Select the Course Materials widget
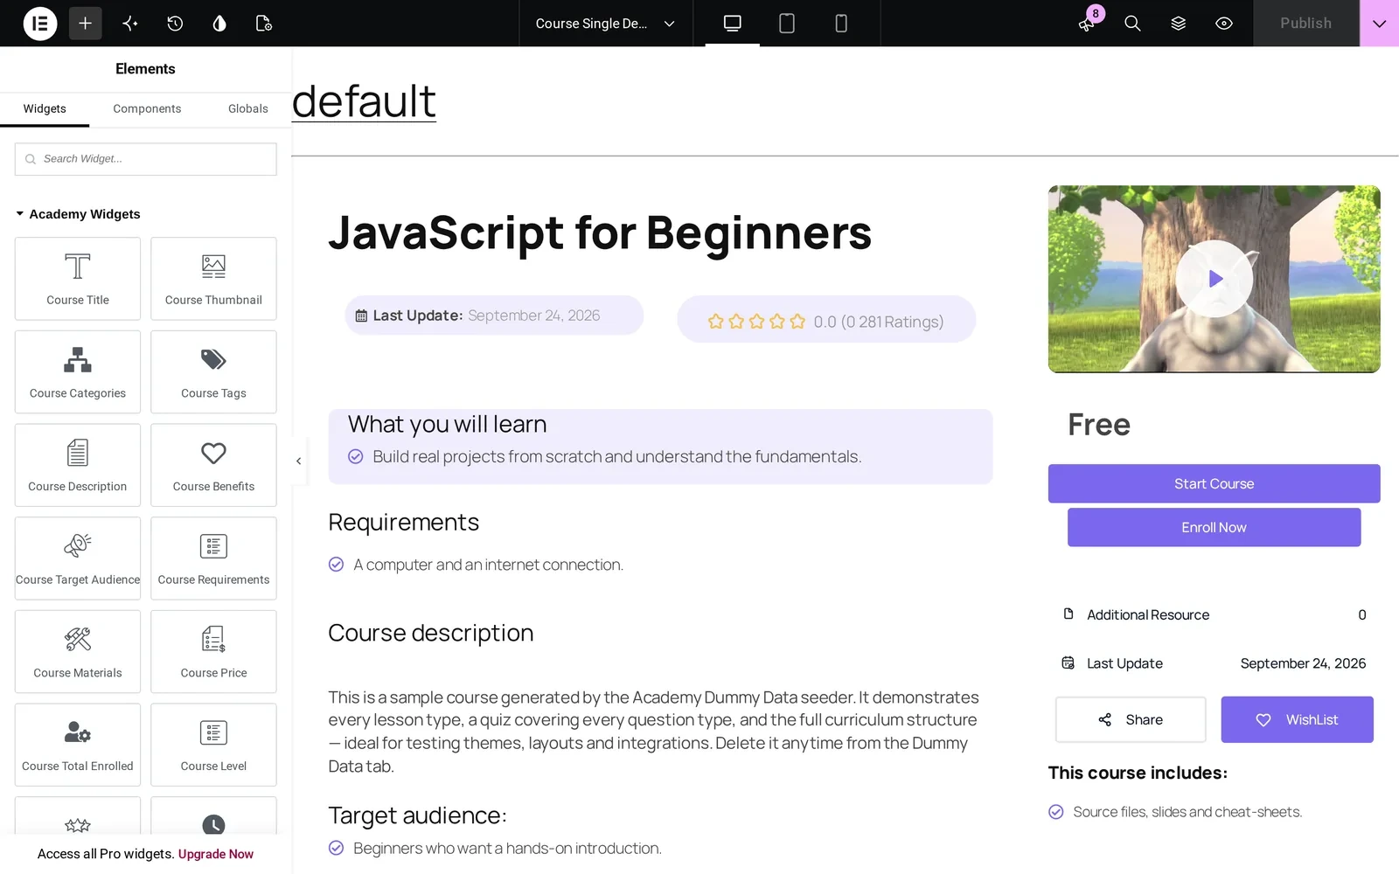 coord(78,652)
